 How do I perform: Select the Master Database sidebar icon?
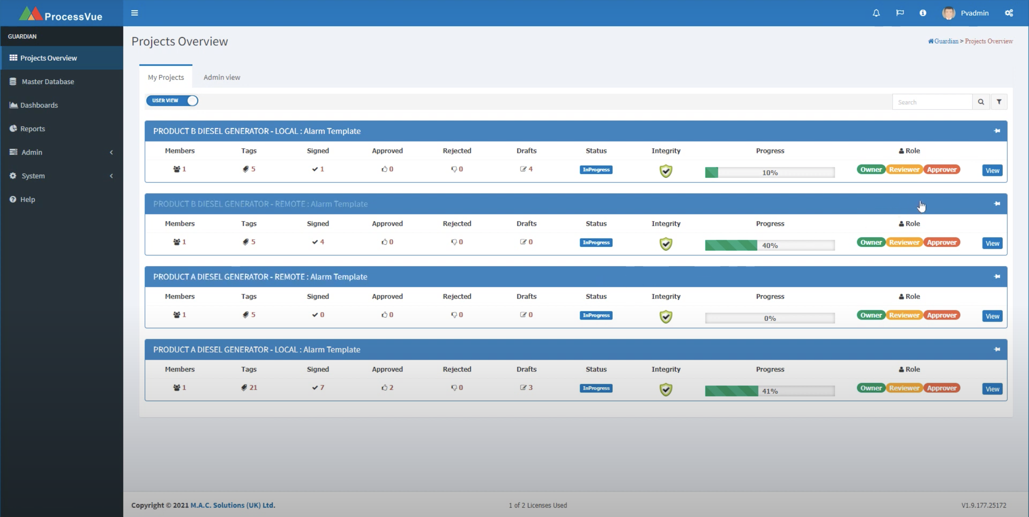(x=13, y=81)
